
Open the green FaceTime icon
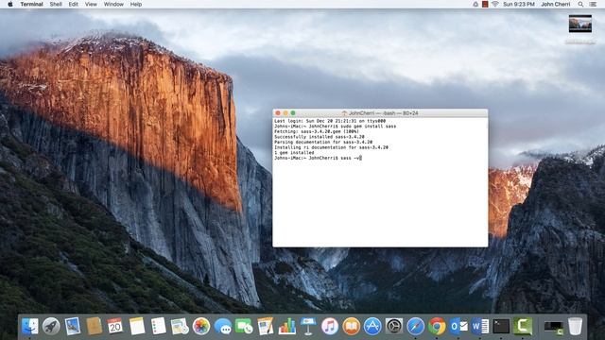tap(244, 326)
